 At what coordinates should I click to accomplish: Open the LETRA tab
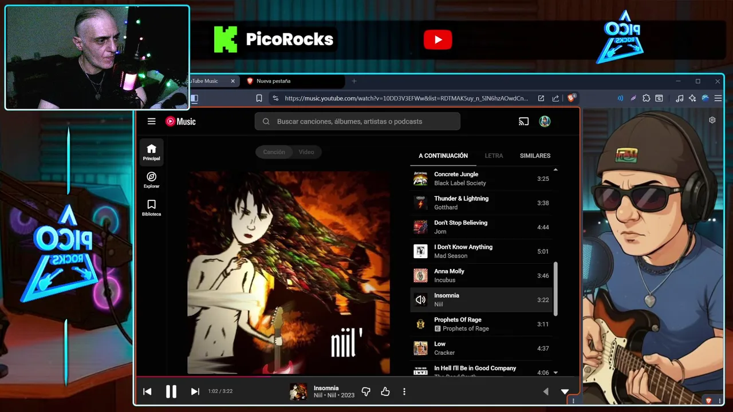(x=494, y=156)
